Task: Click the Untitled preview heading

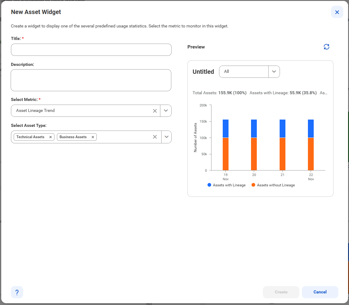Action: [203, 72]
